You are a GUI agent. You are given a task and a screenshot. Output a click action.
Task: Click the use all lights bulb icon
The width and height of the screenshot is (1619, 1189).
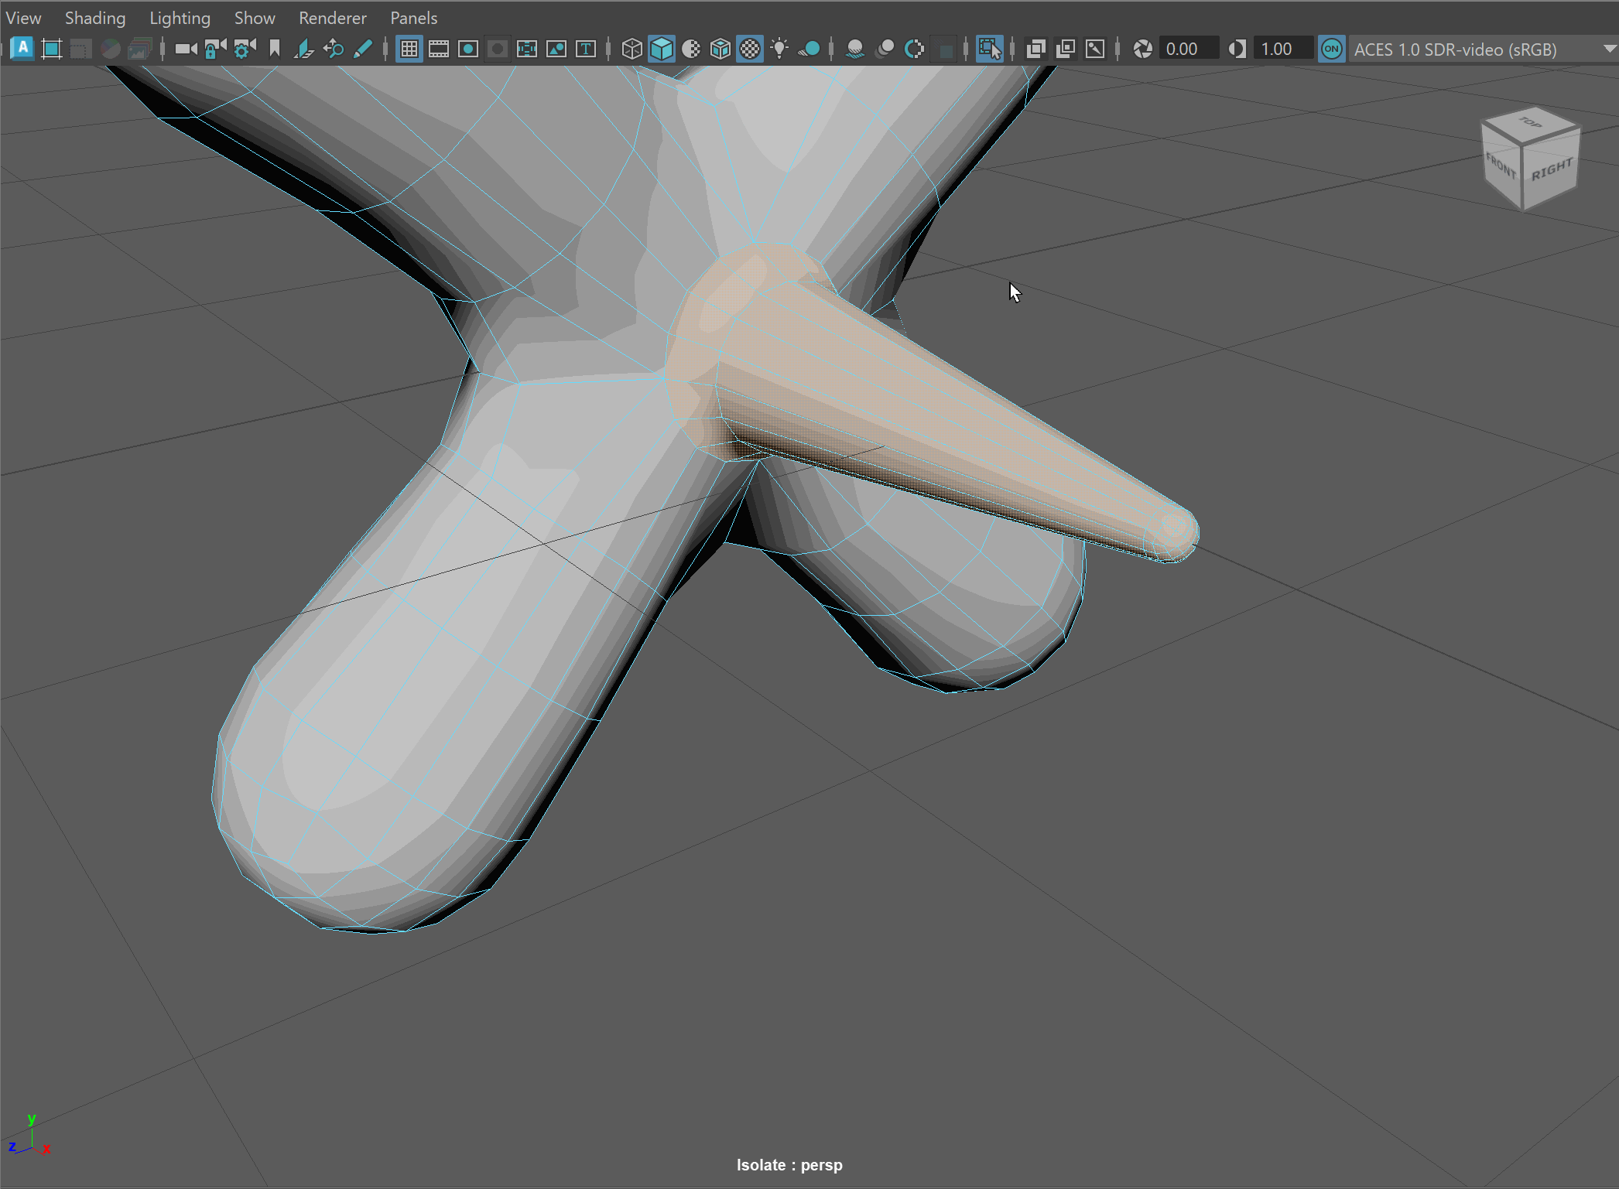click(x=779, y=49)
